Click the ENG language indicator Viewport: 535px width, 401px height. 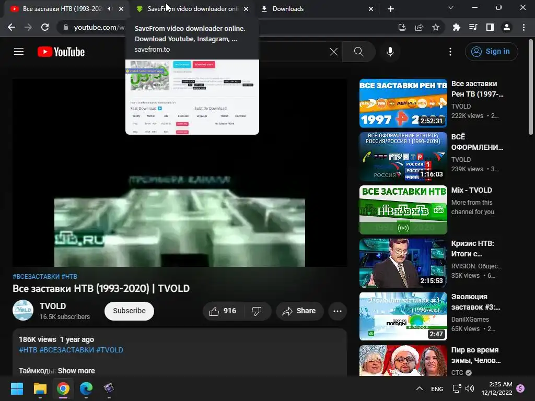pyautogui.click(x=437, y=388)
